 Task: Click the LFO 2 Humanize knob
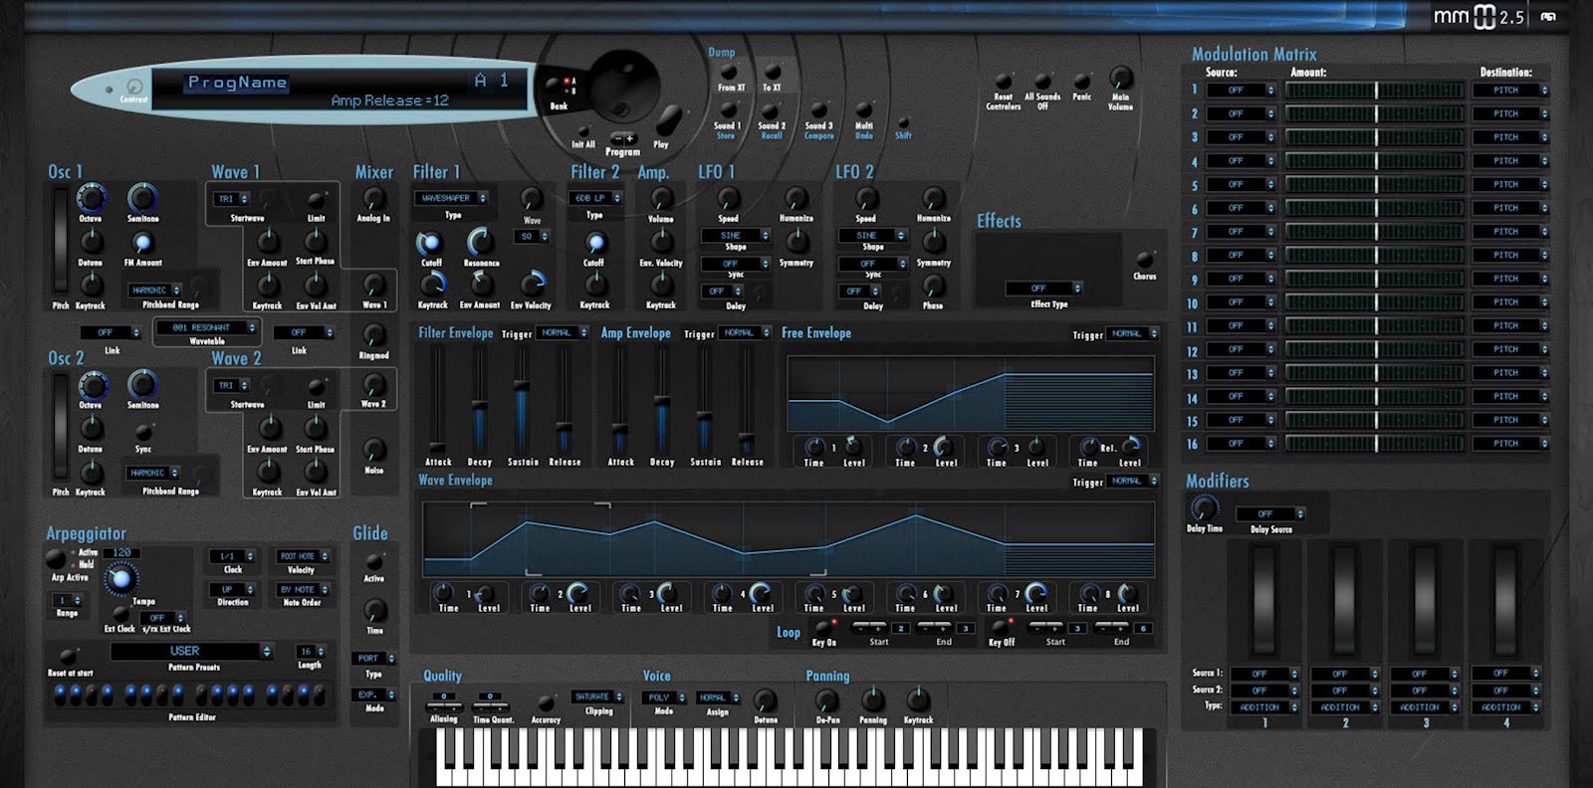(933, 198)
